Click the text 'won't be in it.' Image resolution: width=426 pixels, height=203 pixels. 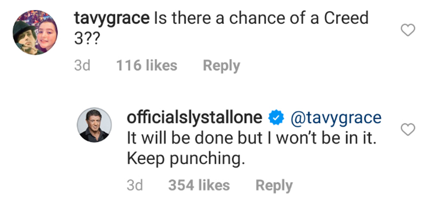pos(327,138)
